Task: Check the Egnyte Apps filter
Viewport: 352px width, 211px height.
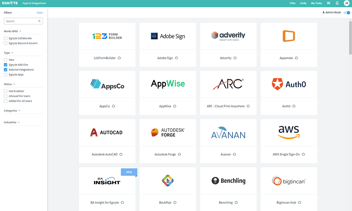Action: pyautogui.click(x=6, y=75)
